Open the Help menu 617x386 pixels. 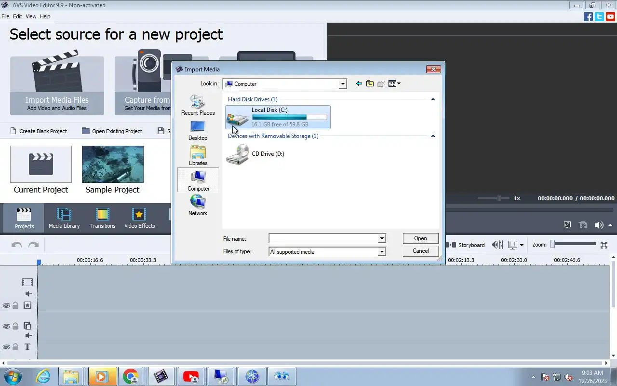(45, 16)
